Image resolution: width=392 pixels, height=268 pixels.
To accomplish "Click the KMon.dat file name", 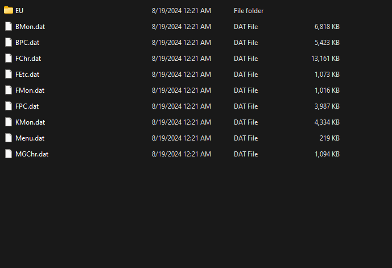I will tap(30, 122).
